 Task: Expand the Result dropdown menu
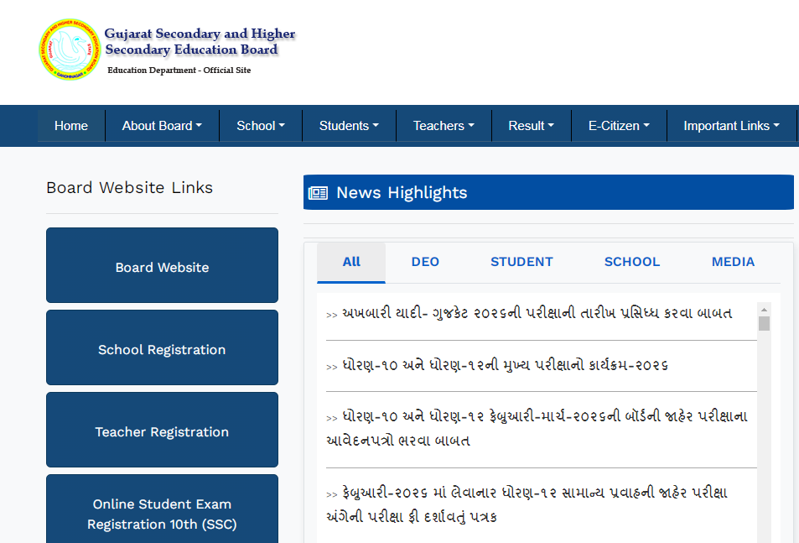pyautogui.click(x=531, y=125)
